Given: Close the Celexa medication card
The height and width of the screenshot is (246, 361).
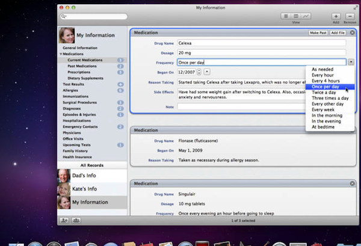Looking at the screenshot, I should pyautogui.click(x=352, y=32).
